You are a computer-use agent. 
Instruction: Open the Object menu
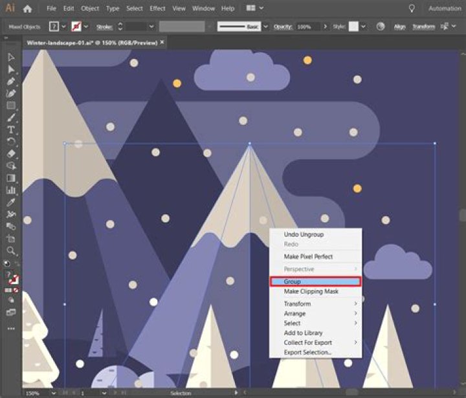pyautogui.click(x=90, y=8)
